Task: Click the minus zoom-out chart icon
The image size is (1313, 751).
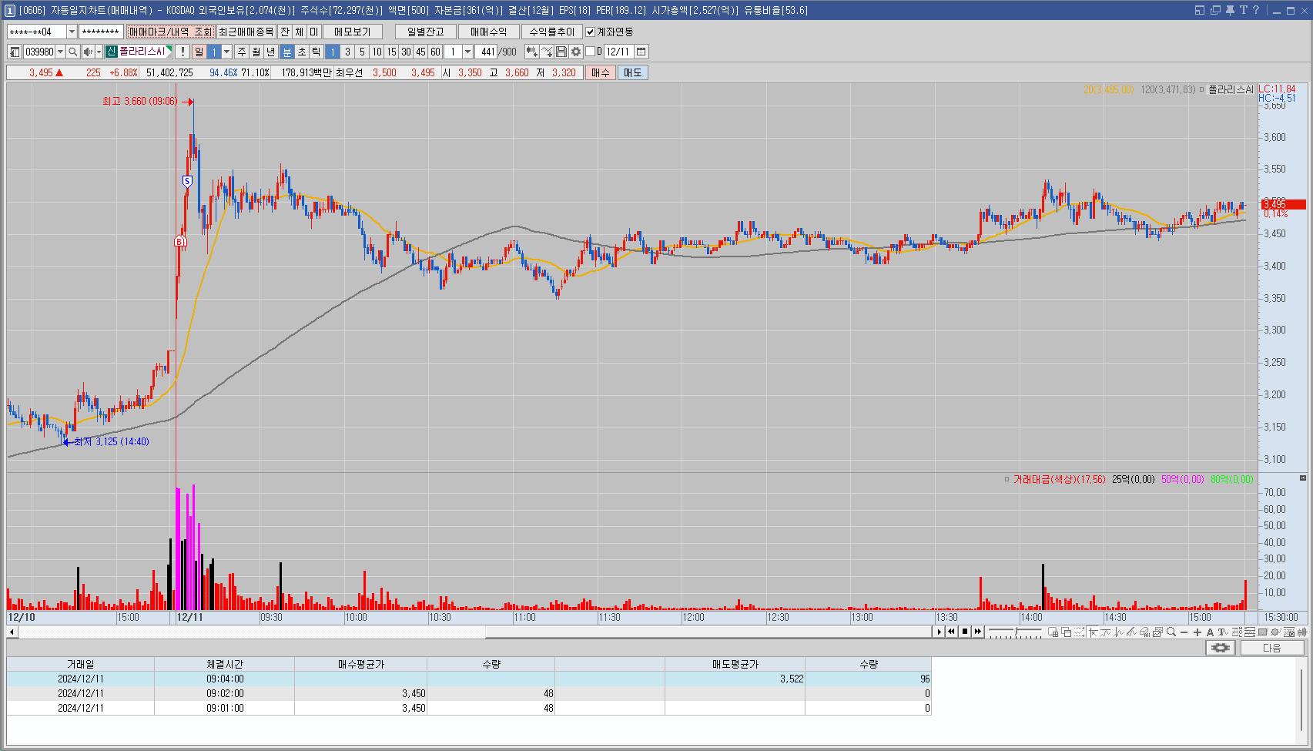Action: pos(1184,632)
